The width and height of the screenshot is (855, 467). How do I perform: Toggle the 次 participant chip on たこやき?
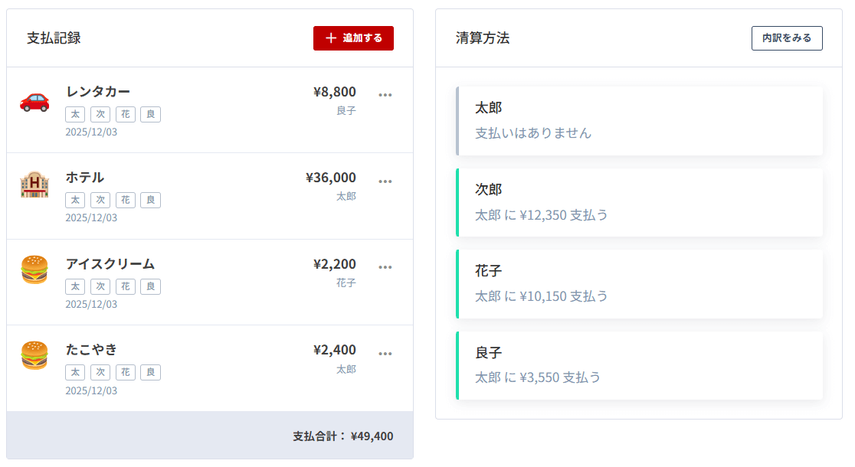click(x=100, y=372)
